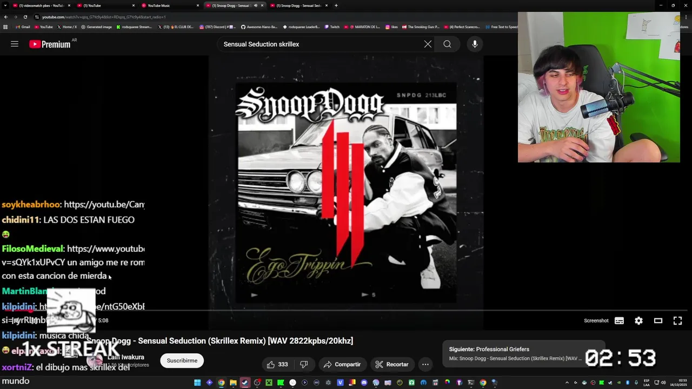Take a player Screenshot

pos(596,321)
